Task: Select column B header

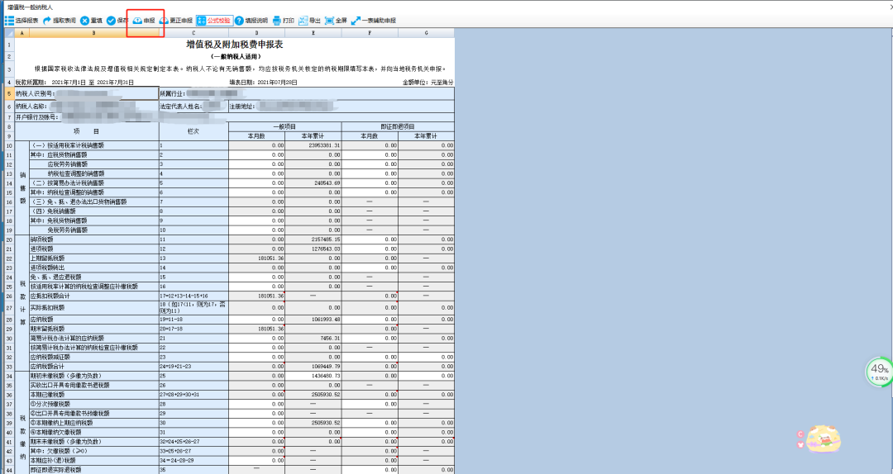Action: 94,33
